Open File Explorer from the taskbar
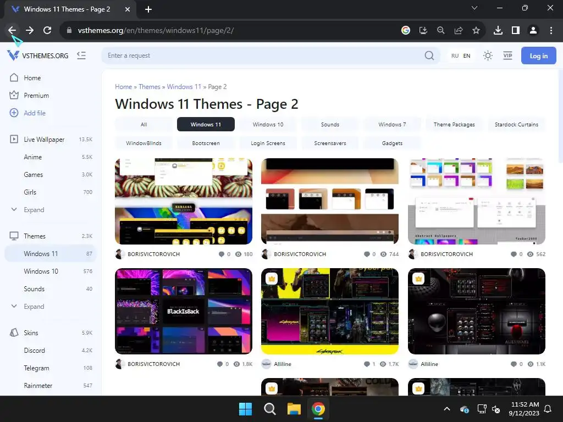563x422 pixels. pyautogui.click(x=294, y=409)
